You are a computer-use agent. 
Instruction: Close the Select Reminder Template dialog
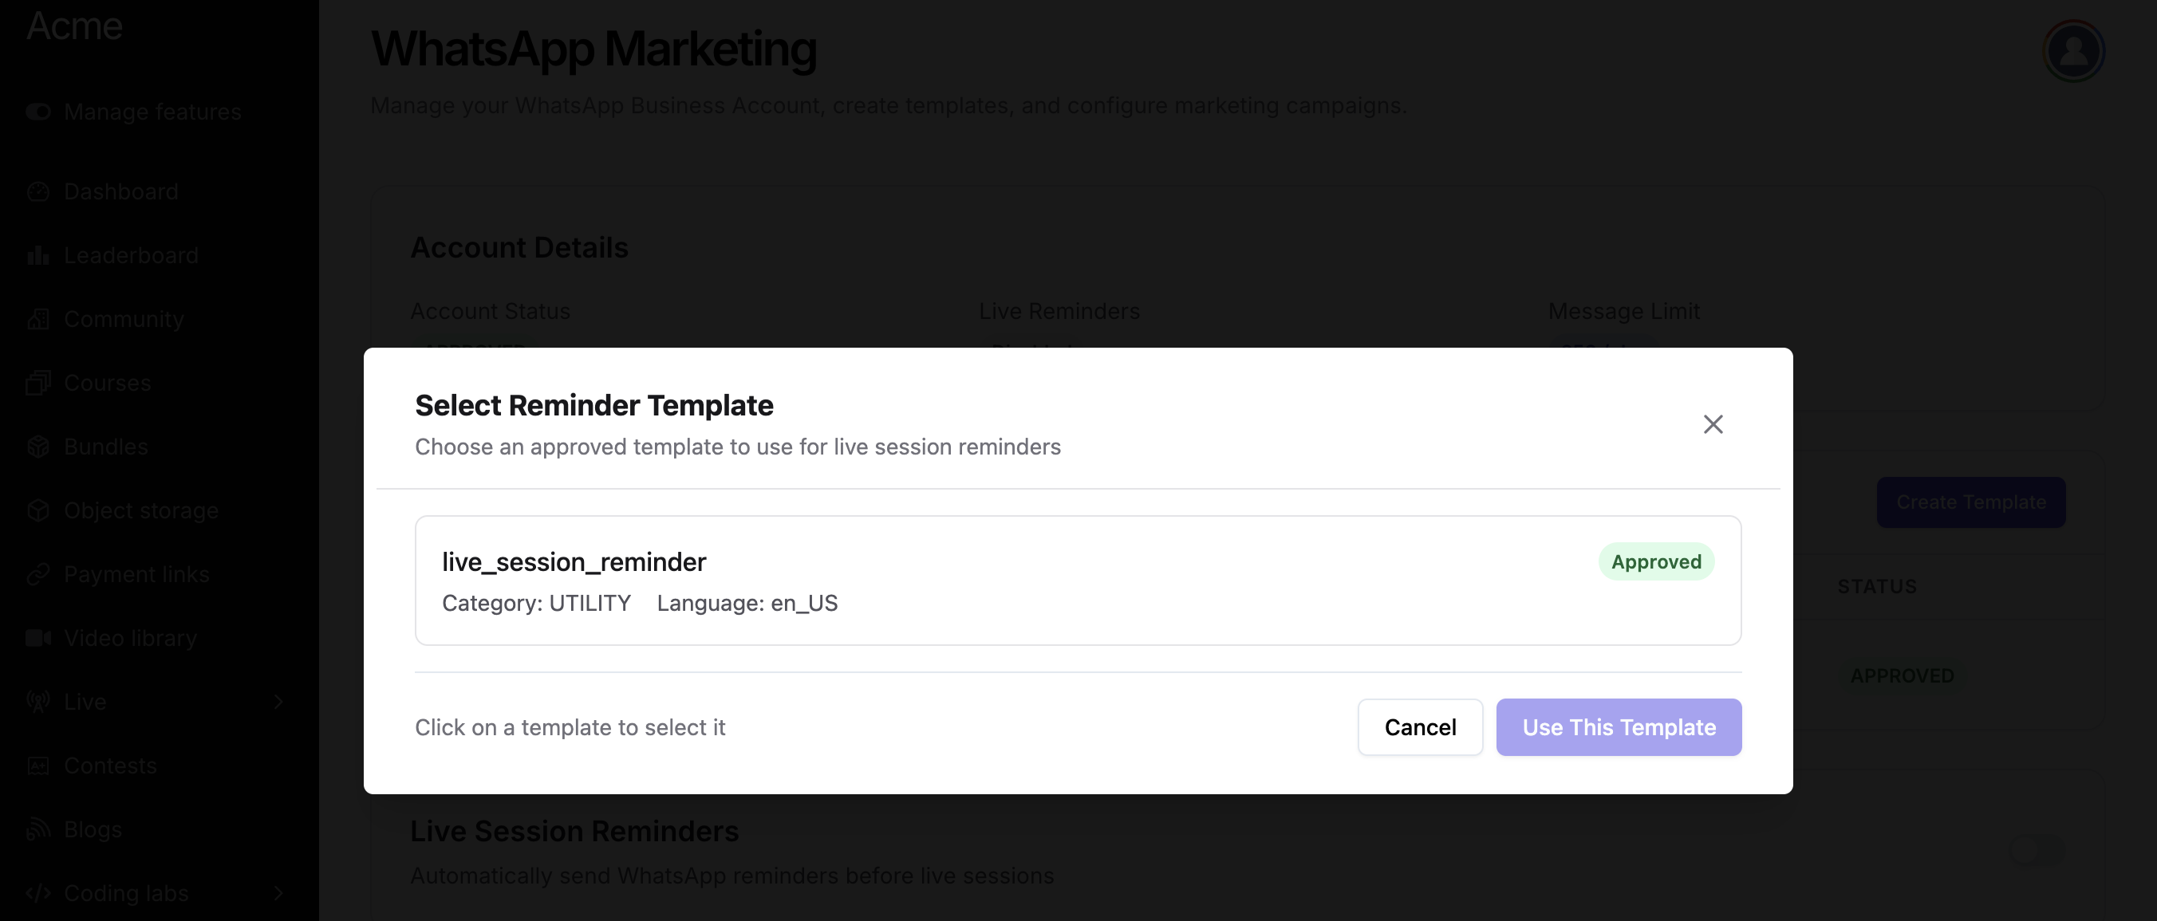[x=1713, y=424]
